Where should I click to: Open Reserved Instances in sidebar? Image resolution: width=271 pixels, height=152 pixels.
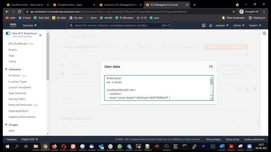pos(20,105)
